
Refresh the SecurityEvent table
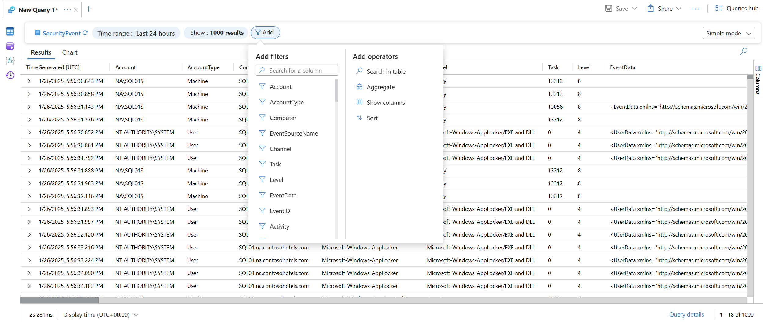85,33
